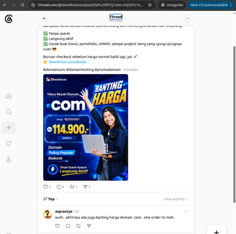The image size is (236, 234).
Task: Translate the post text
Action: click(x=130, y=70)
